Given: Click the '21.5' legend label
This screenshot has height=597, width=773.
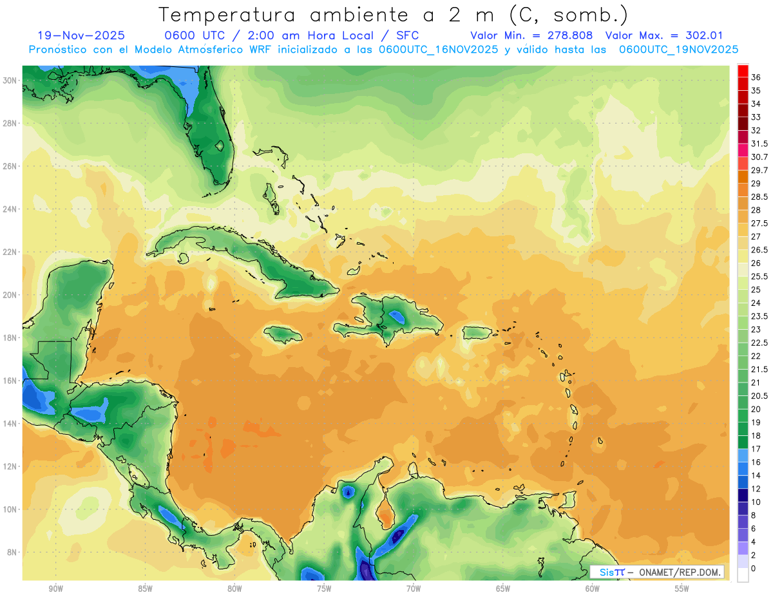Looking at the screenshot, I should [759, 369].
